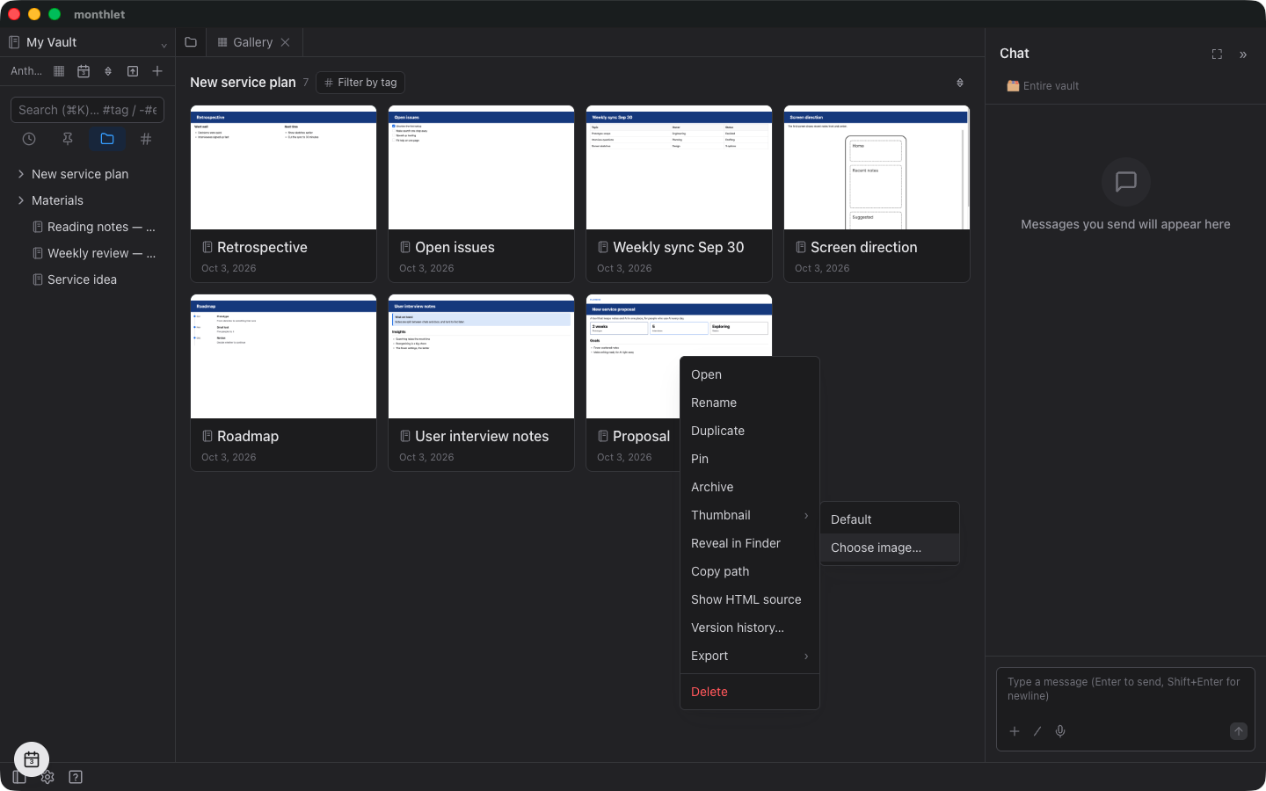Expand the Materials folder
1266x791 pixels.
21,200
